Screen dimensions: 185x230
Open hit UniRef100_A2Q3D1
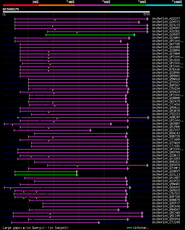(x=166, y=32)
